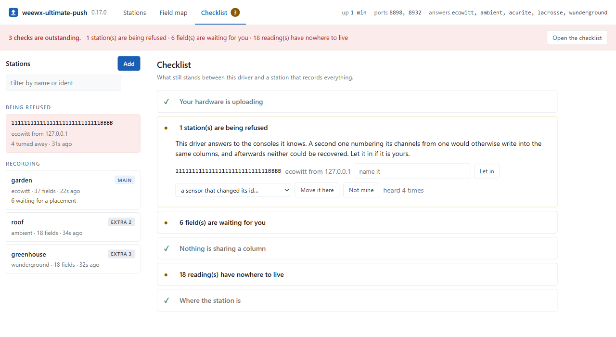Click 'up 1 min' uptime status

354,13
